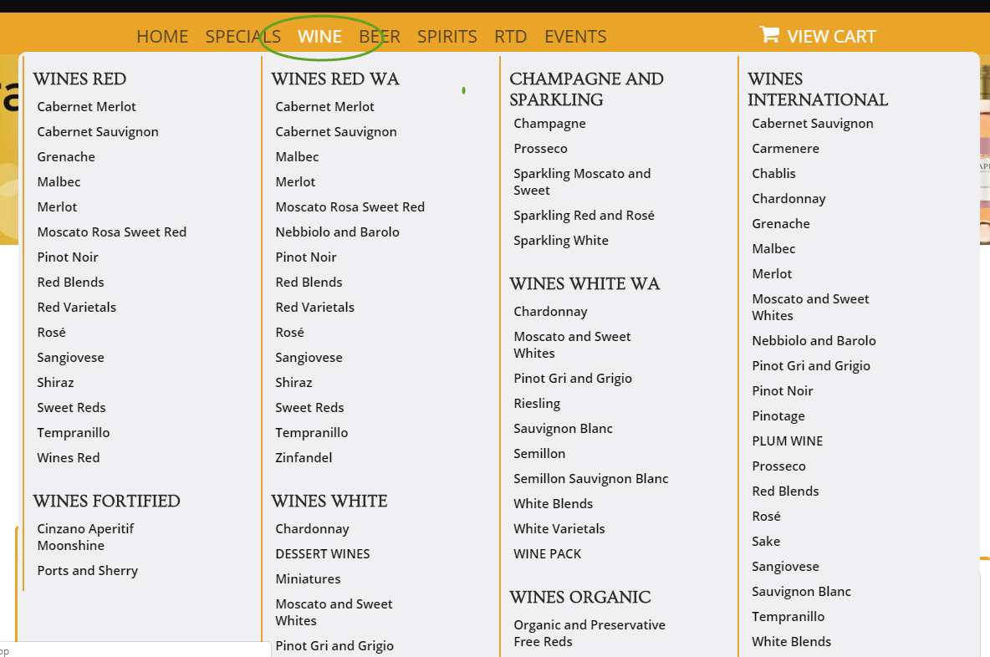Select Malbec under Wines Red WA
Image resolution: width=990 pixels, height=657 pixels.
click(x=297, y=157)
